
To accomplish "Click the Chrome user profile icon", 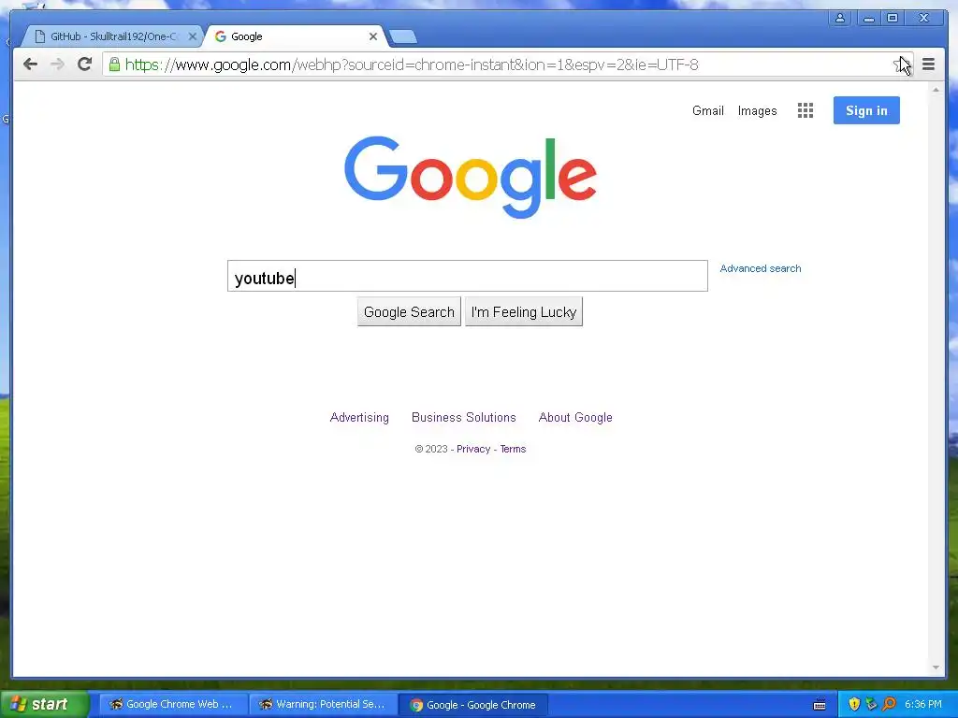I will coord(840,18).
